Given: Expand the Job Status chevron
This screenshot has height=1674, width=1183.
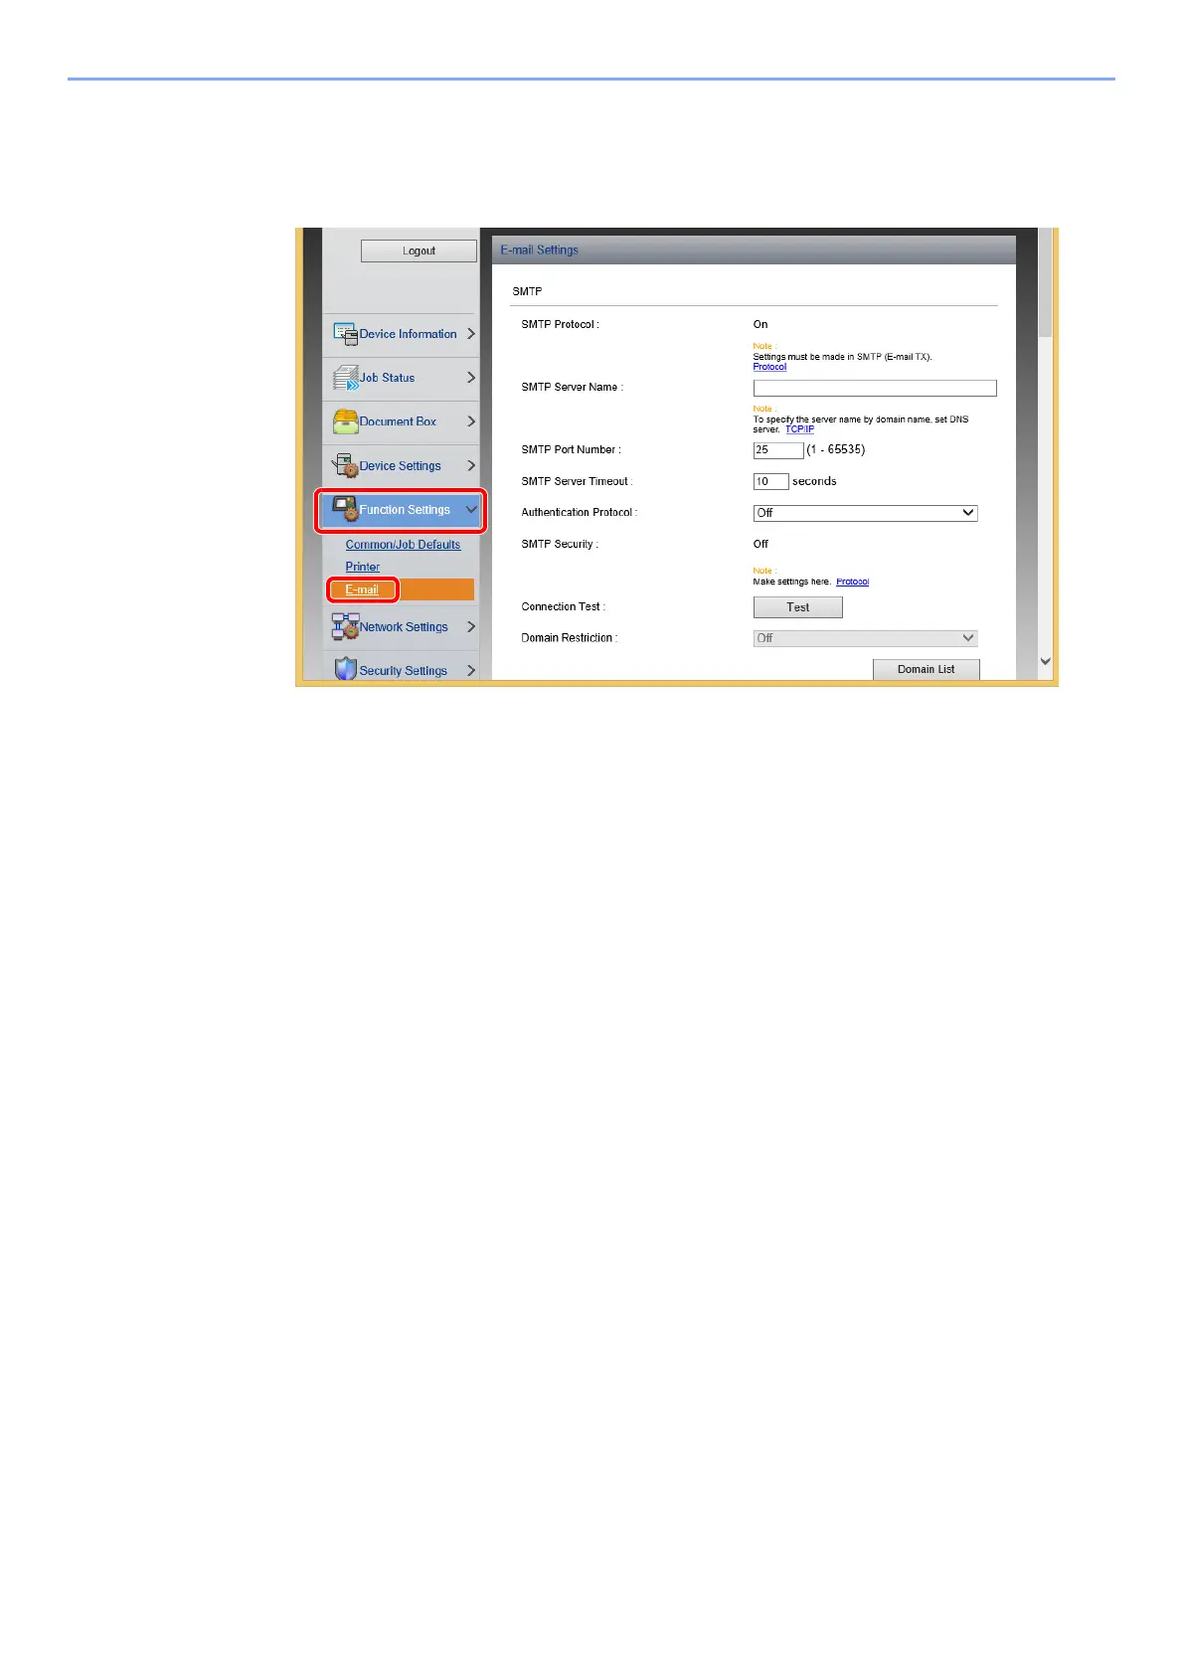Looking at the screenshot, I should click(471, 378).
